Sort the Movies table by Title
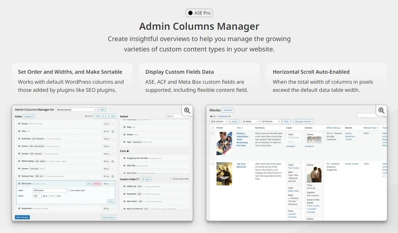The height and width of the screenshot is (233, 398). click(x=239, y=128)
